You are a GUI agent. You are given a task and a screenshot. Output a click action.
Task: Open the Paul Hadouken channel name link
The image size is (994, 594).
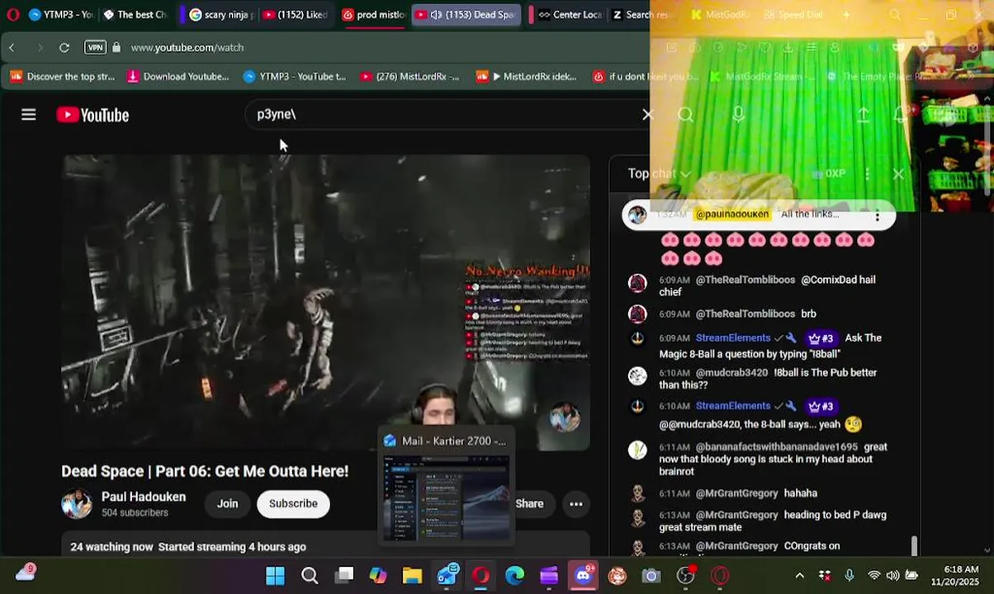pyautogui.click(x=144, y=497)
